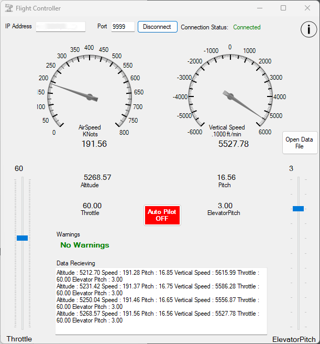Click the ElevatorPitch slider thumb
Viewport: 320px width, 344px height.
[298, 209]
